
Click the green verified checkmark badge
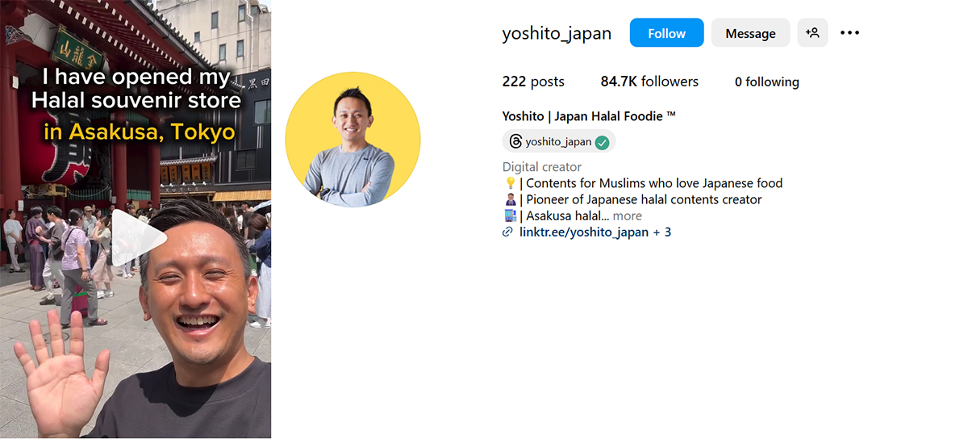click(602, 142)
